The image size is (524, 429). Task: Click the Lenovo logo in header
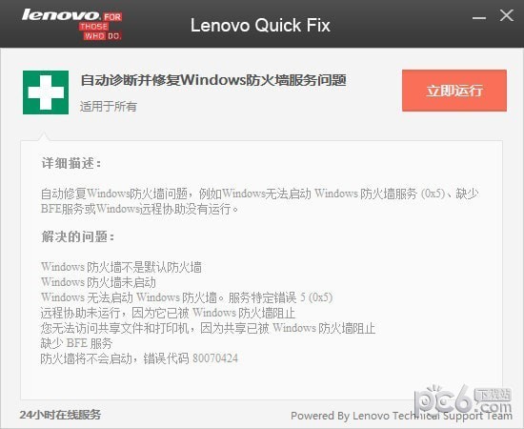click(x=72, y=25)
